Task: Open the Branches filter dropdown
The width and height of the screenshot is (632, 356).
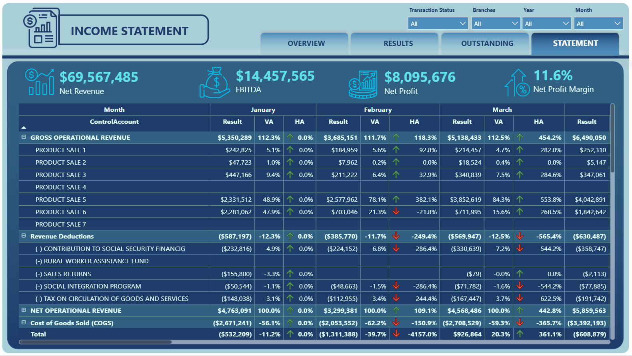Action: point(496,24)
